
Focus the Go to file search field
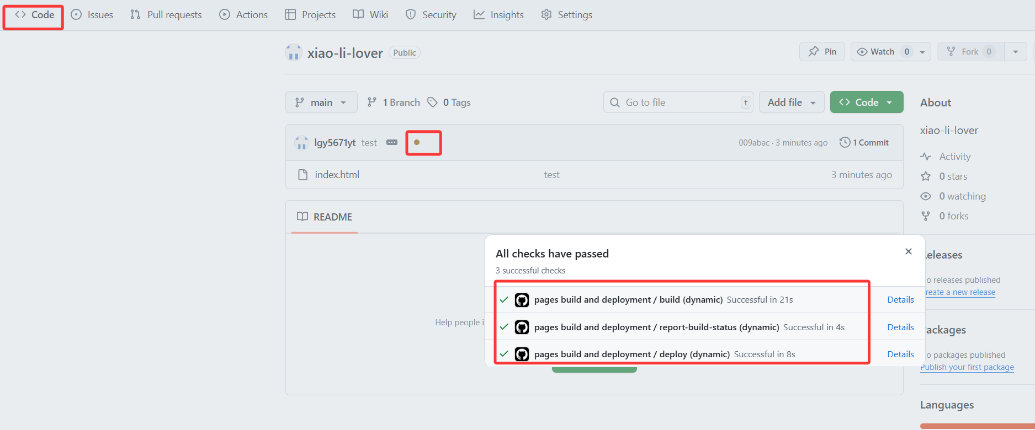[678, 103]
